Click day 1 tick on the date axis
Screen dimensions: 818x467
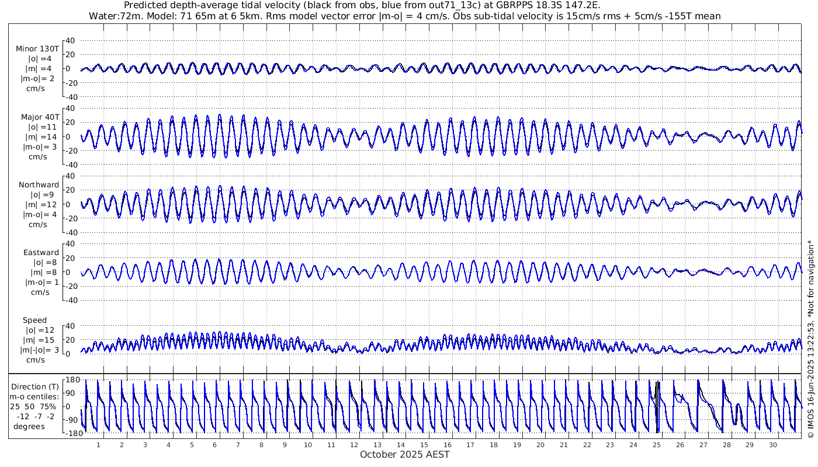pos(98,444)
